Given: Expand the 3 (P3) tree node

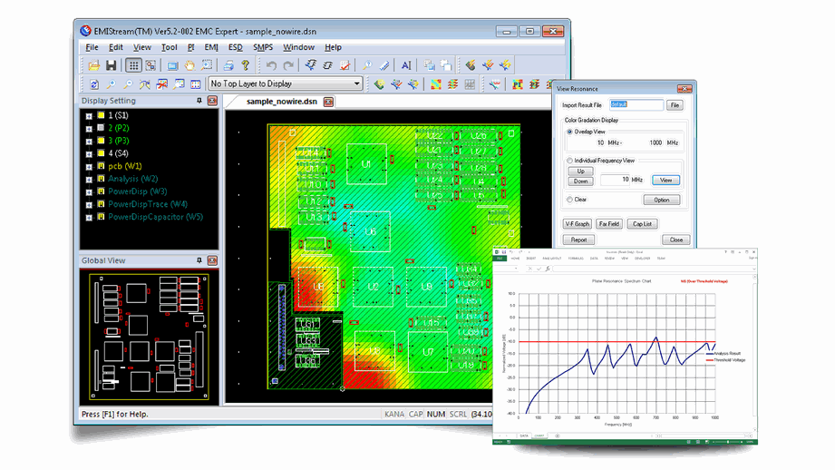Looking at the screenshot, I should pos(89,142).
